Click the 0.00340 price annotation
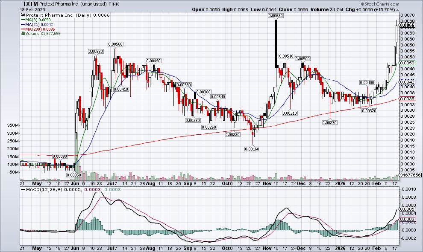 [x=218, y=97]
